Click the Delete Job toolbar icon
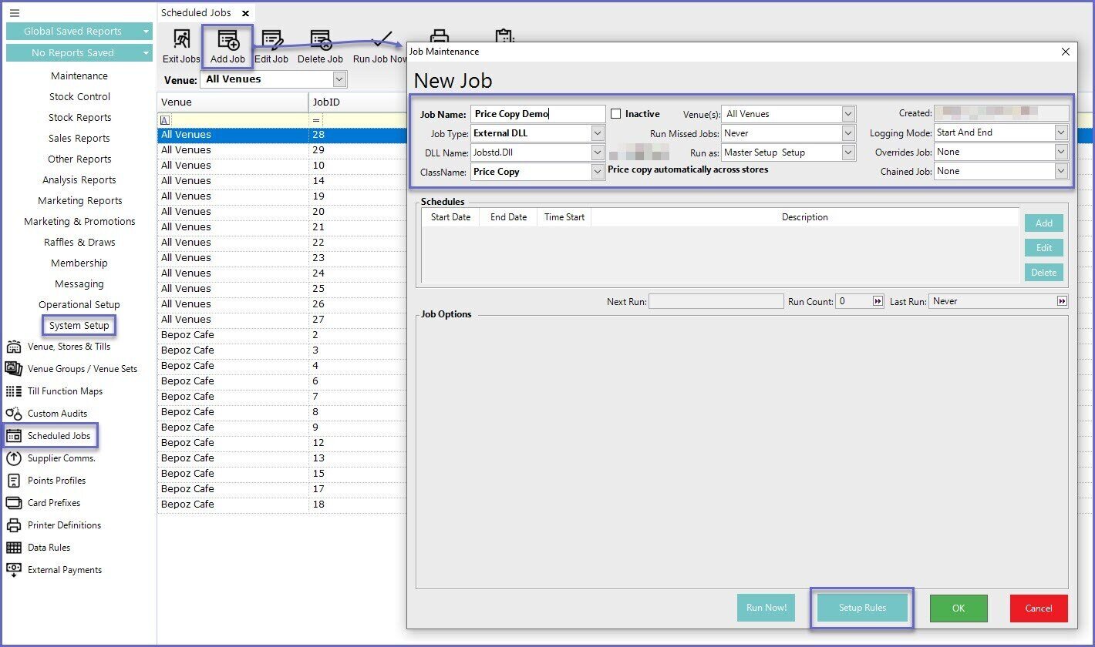 click(320, 47)
